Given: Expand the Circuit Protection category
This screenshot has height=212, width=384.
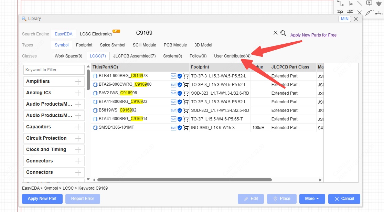Looking at the screenshot, I should (x=78, y=138).
